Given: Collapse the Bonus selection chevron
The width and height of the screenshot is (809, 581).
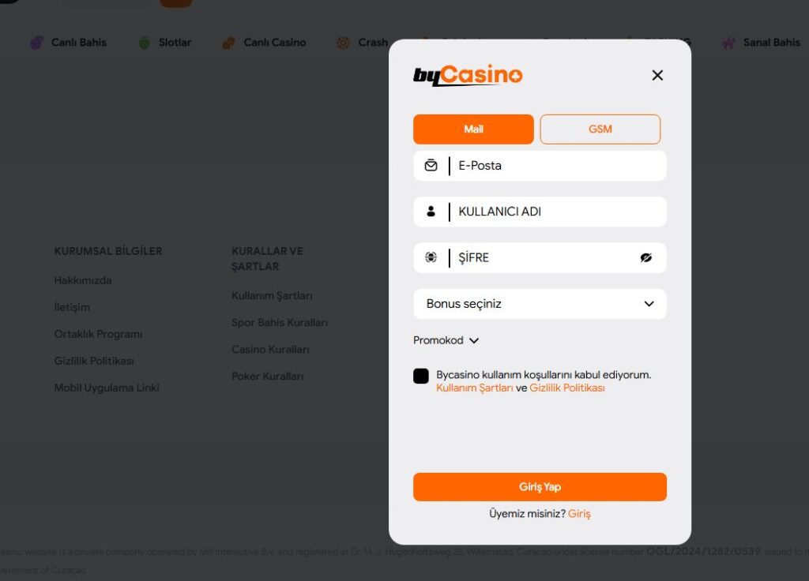Looking at the screenshot, I should tap(649, 304).
